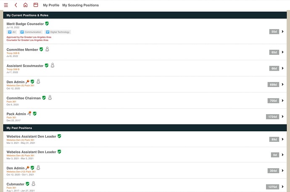The width and height of the screenshot is (290, 192).
Task: Expand Pack Admin row chevron
Action: (282, 117)
